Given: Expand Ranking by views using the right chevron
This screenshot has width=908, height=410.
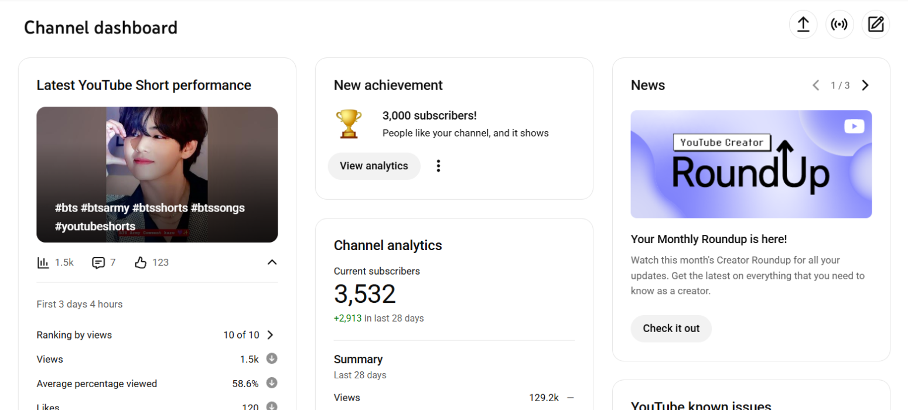Looking at the screenshot, I should 270,335.
